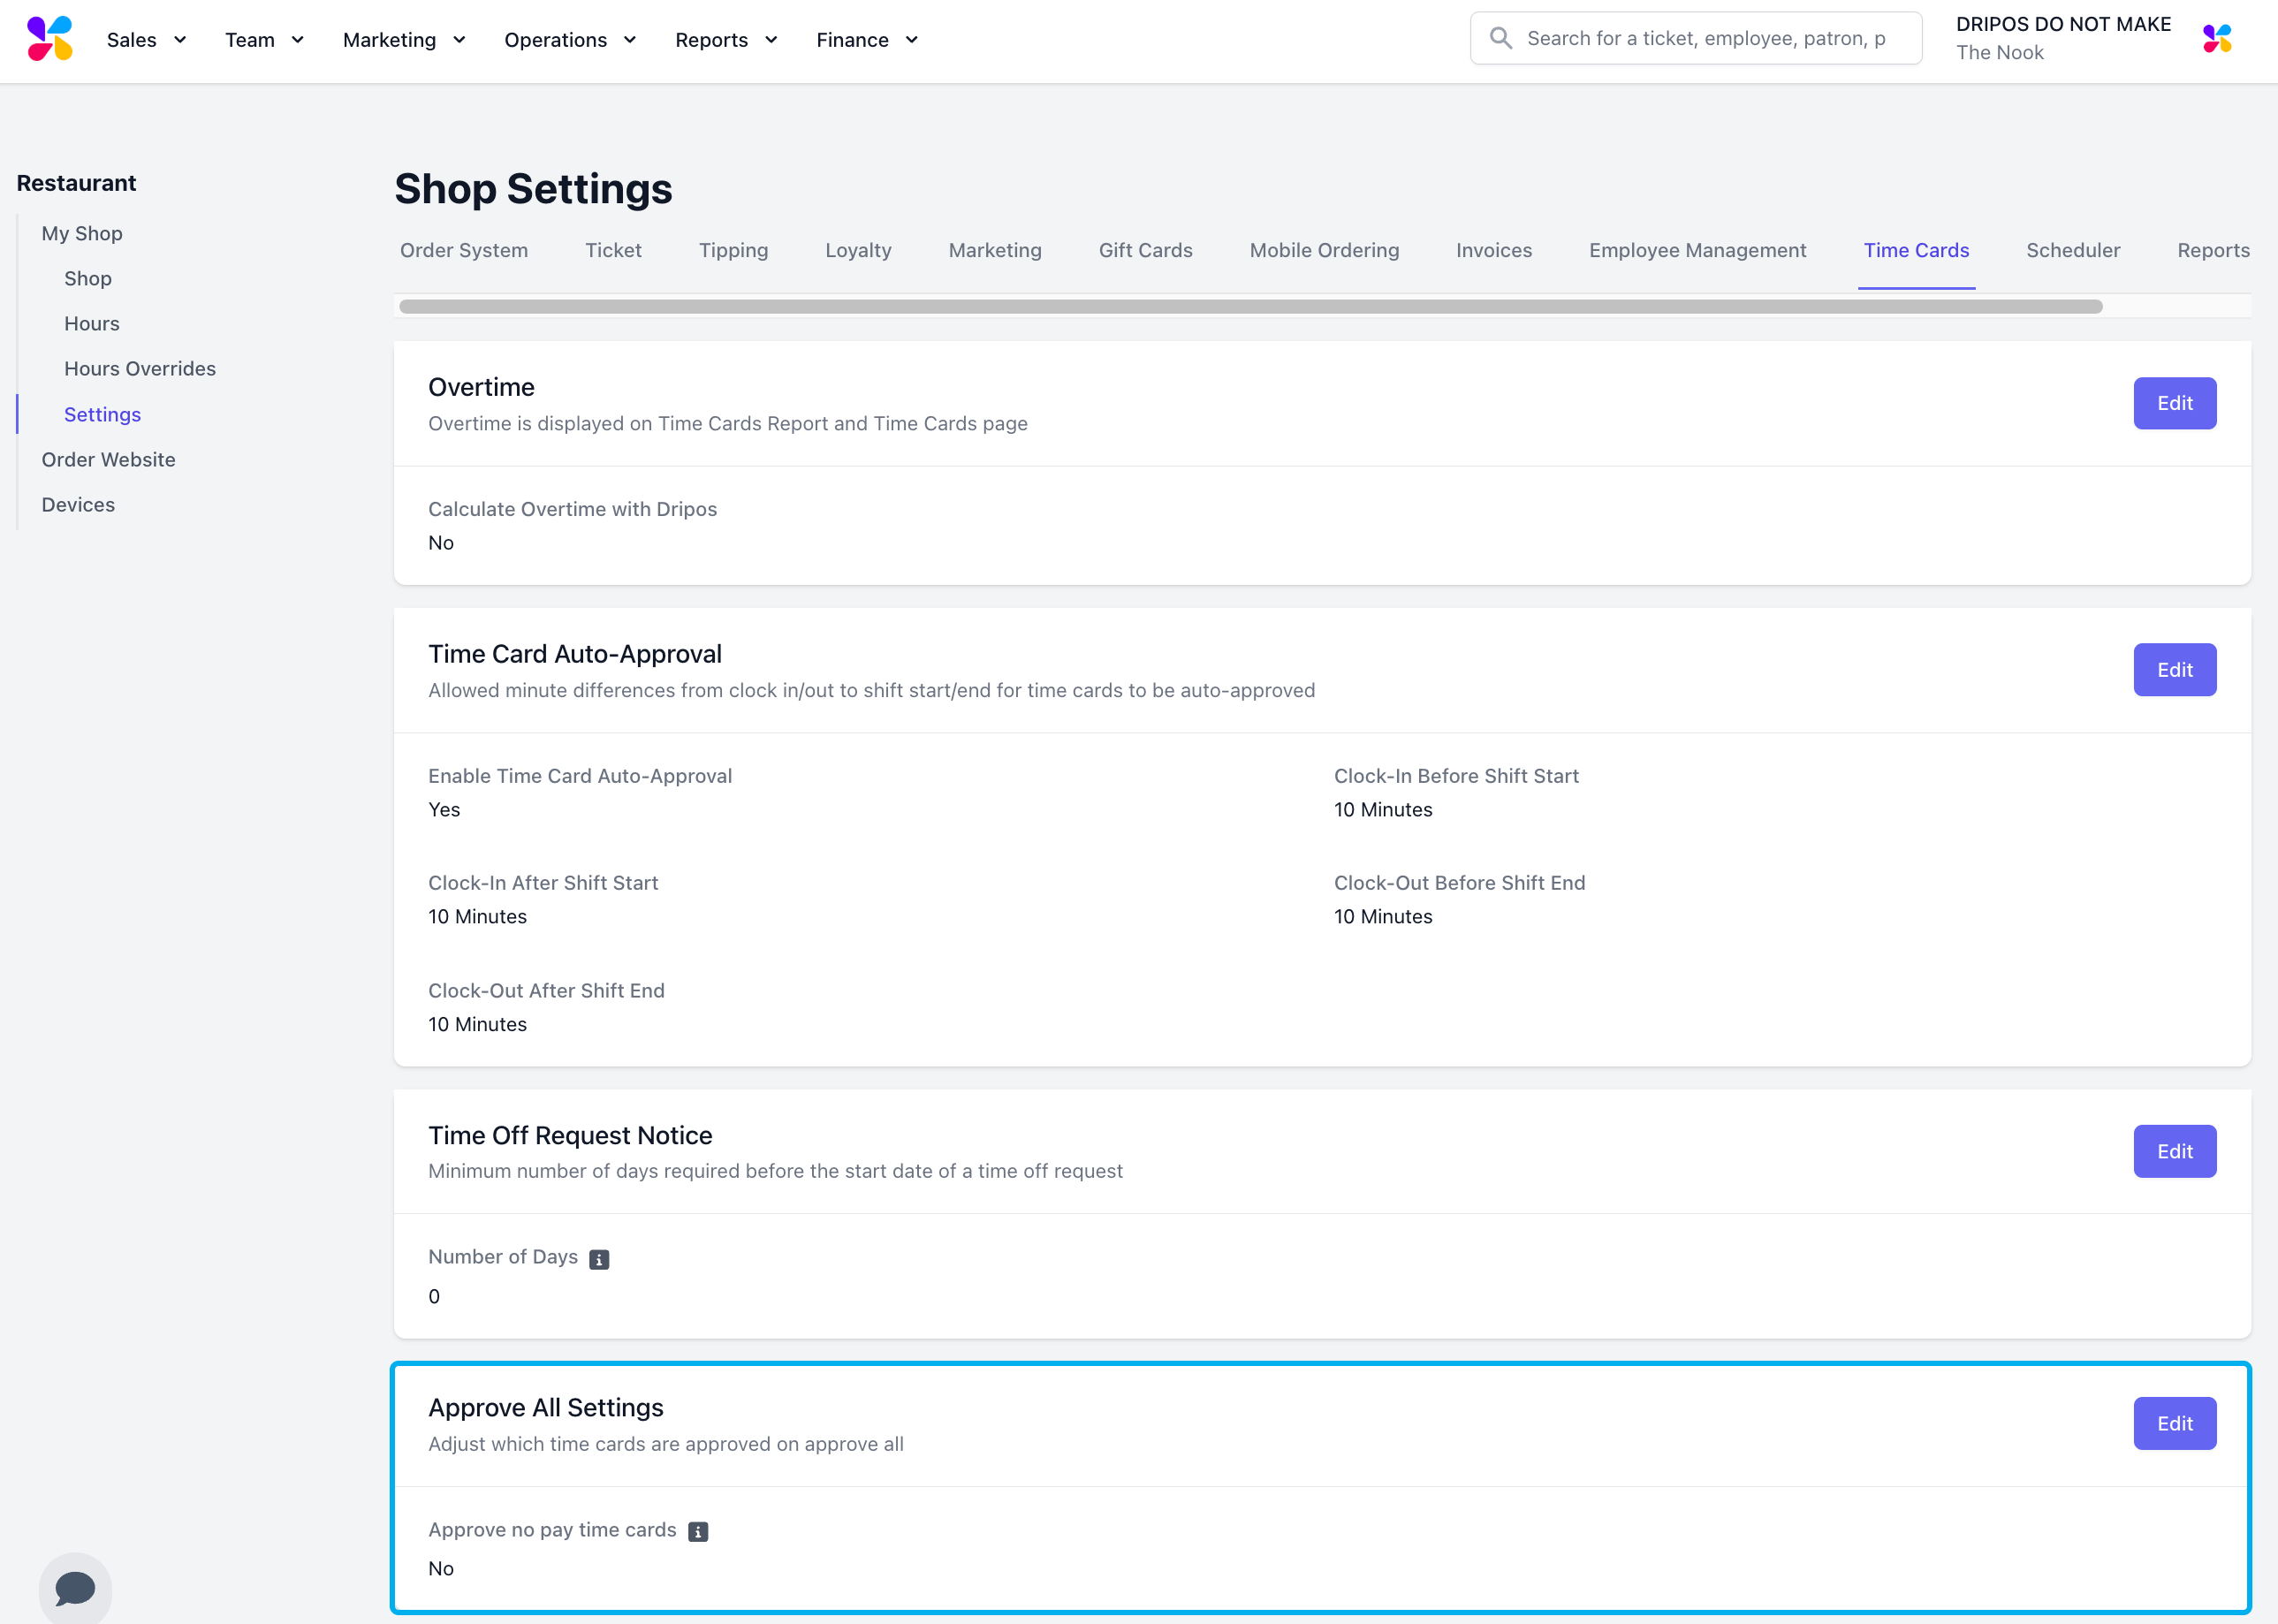The width and height of the screenshot is (2278, 1624).
Task: Expand the Sales dropdown menu
Action: 146,40
